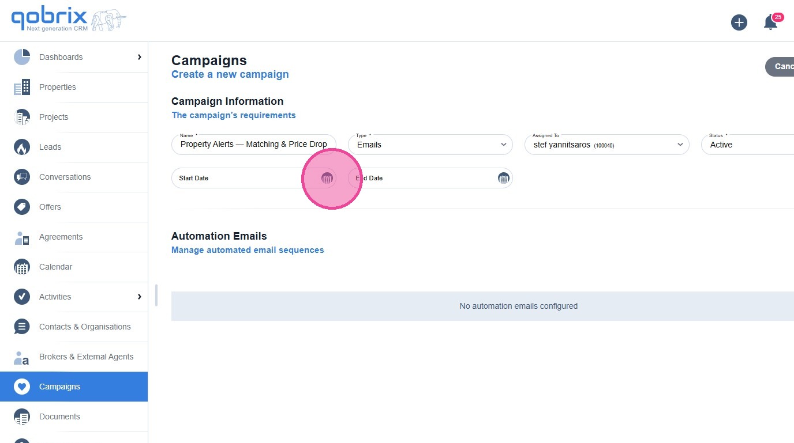Click the Contacts & Organisations icon
This screenshot has width=794, height=443.
pos(22,327)
